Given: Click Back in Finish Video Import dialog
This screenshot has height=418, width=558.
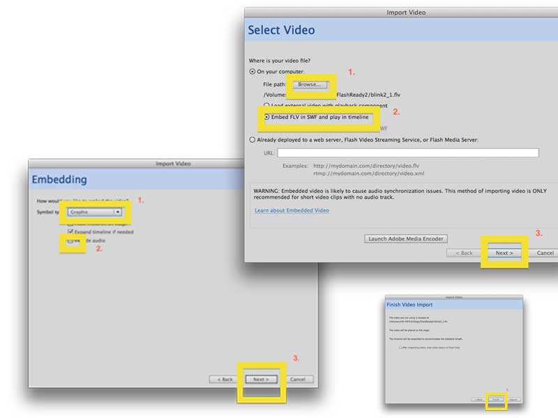Looking at the screenshot, I should click(478, 399).
